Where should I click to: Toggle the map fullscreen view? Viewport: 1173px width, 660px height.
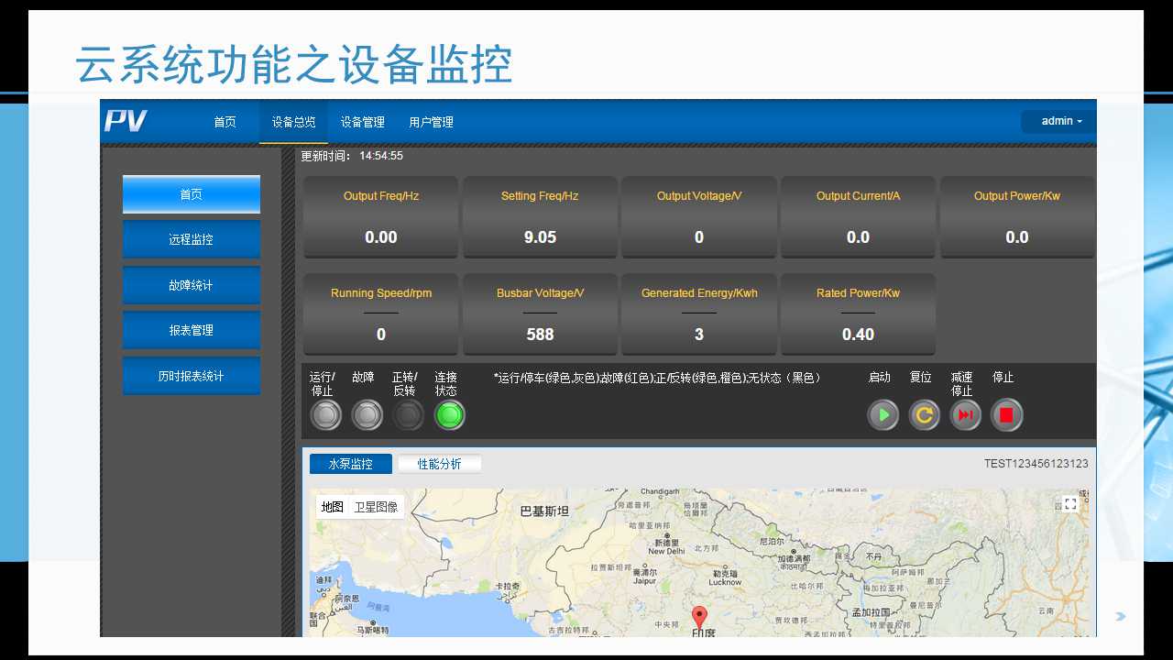pyautogui.click(x=1069, y=503)
